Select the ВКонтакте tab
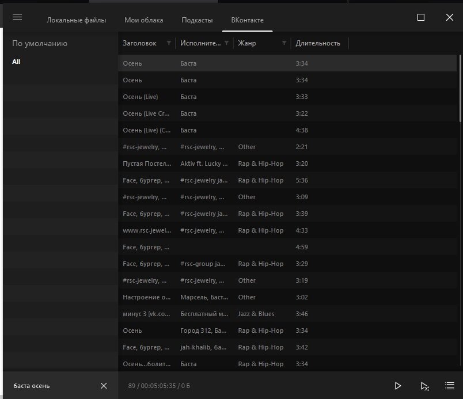 [x=247, y=20]
